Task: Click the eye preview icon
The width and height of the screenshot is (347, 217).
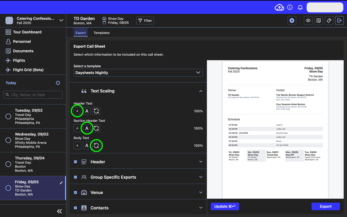Action: click(308, 21)
